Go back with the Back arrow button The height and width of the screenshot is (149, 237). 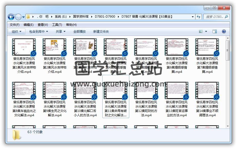tap(11, 17)
